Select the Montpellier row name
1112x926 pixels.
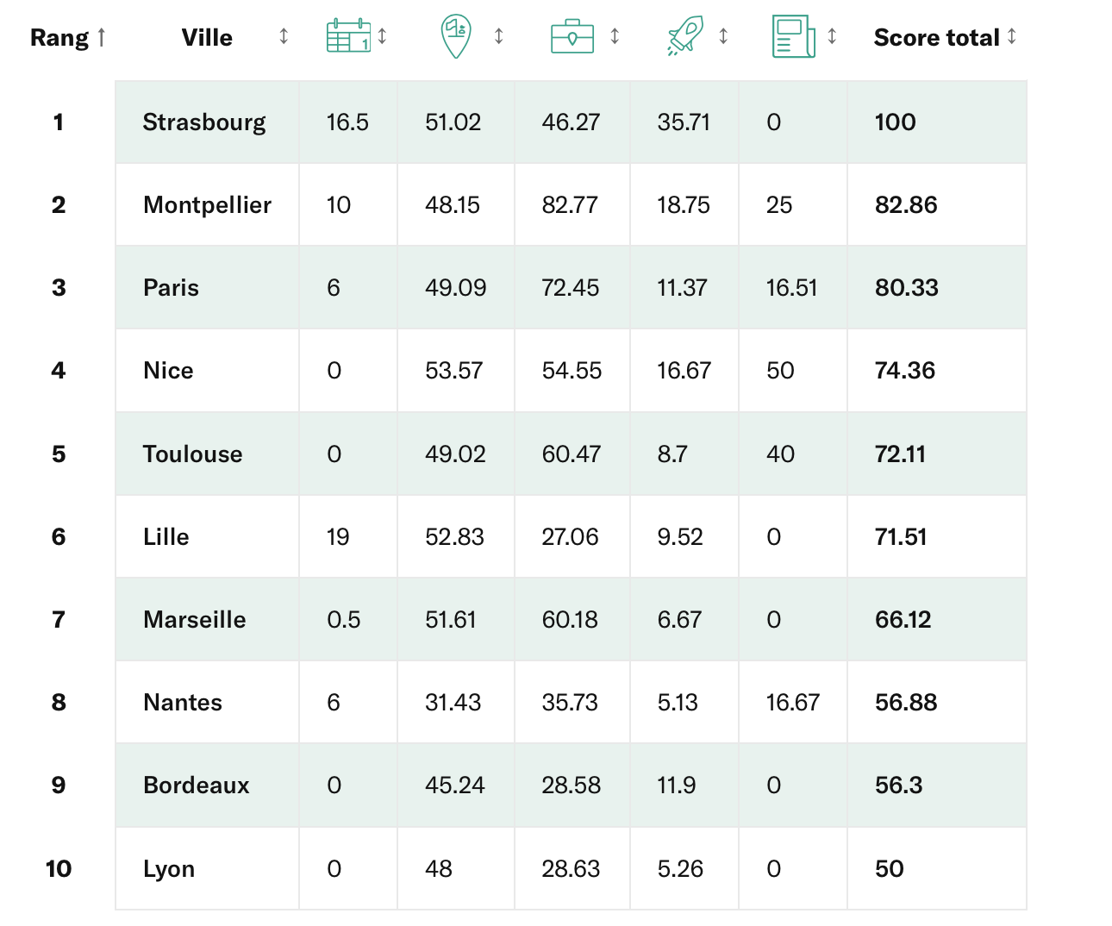tap(207, 205)
